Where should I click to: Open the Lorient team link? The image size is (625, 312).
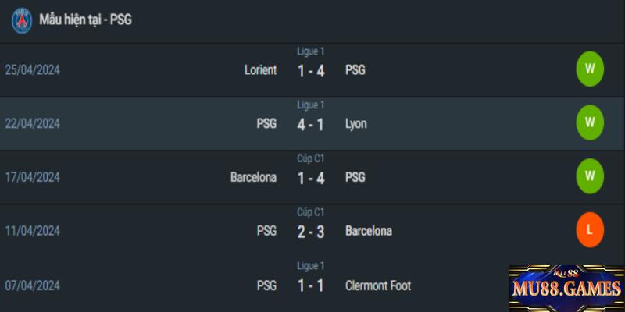tap(260, 70)
